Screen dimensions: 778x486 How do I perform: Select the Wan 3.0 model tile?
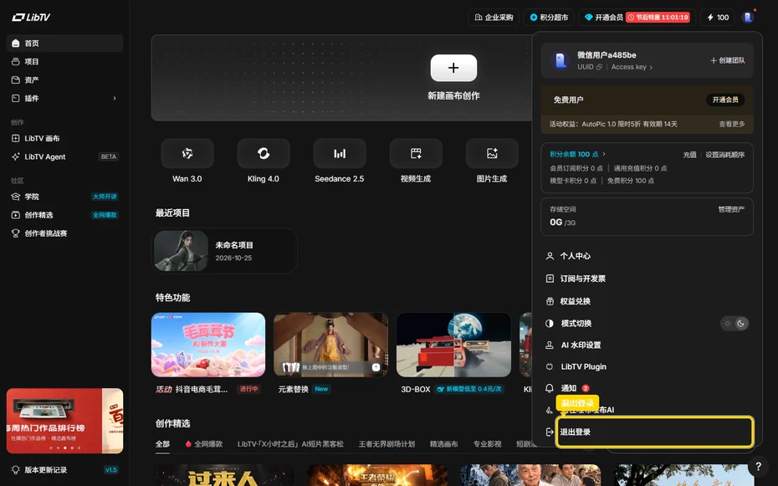pos(187,161)
